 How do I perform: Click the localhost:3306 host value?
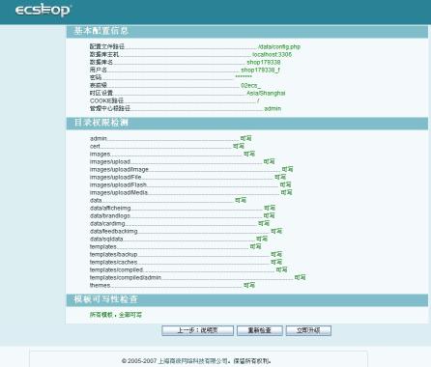[272, 54]
